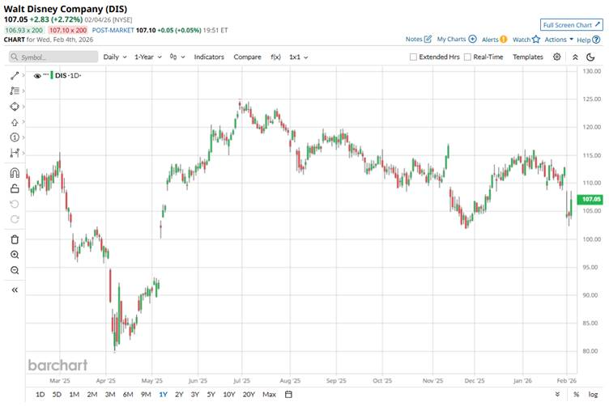Hide the DIS series via eye icon

(36, 75)
